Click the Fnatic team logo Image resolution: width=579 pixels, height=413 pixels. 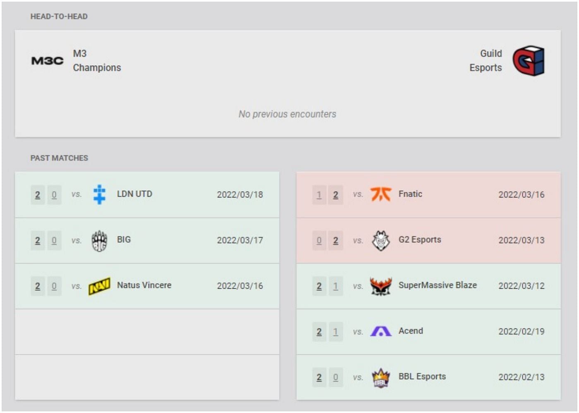coord(380,194)
